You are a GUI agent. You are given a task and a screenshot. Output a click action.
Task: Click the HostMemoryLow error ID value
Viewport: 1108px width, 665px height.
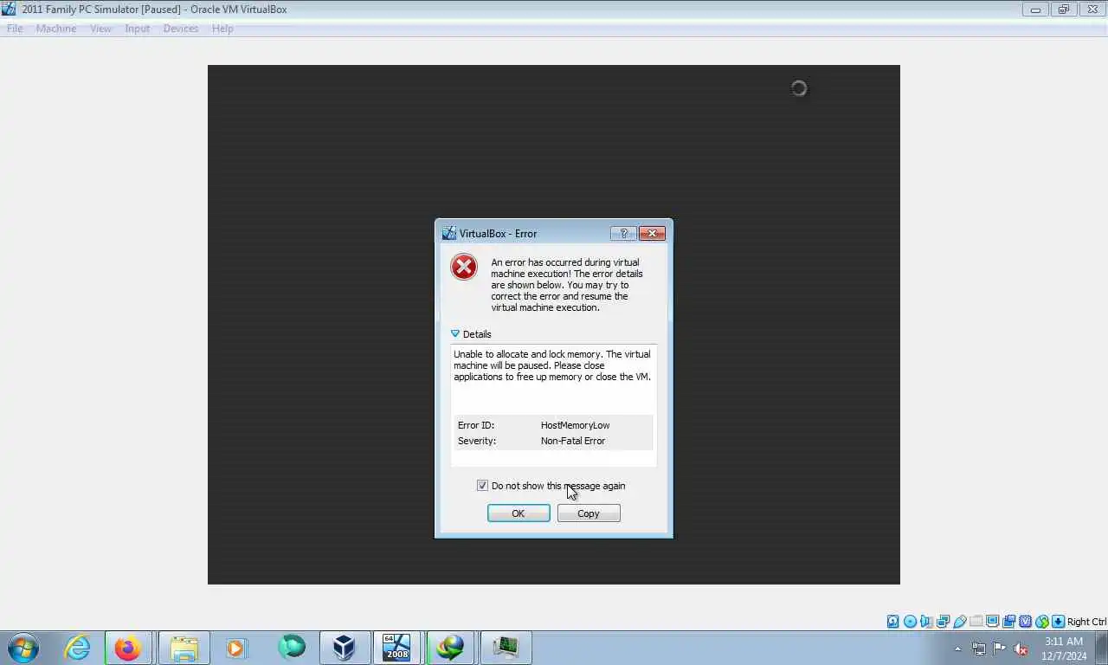click(575, 425)
